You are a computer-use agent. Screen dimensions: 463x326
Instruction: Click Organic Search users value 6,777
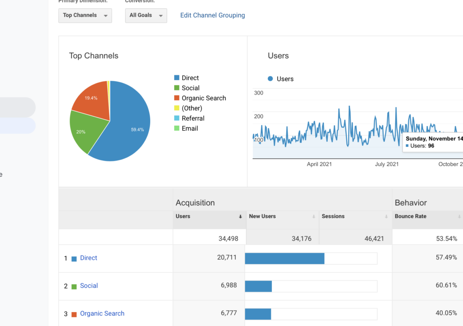[x=229, y=313]
